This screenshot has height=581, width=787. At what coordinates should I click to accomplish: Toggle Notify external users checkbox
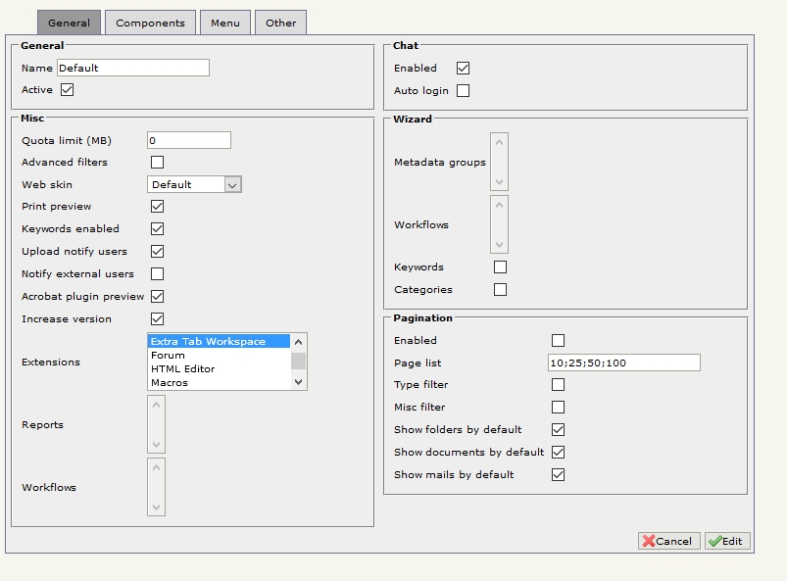tap(157, 274)
